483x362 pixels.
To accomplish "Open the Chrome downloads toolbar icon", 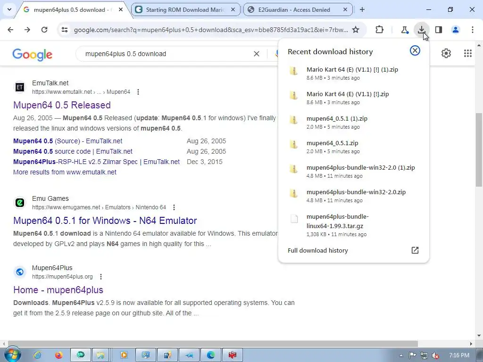I will pyautogui.click(x=421, y=30).
